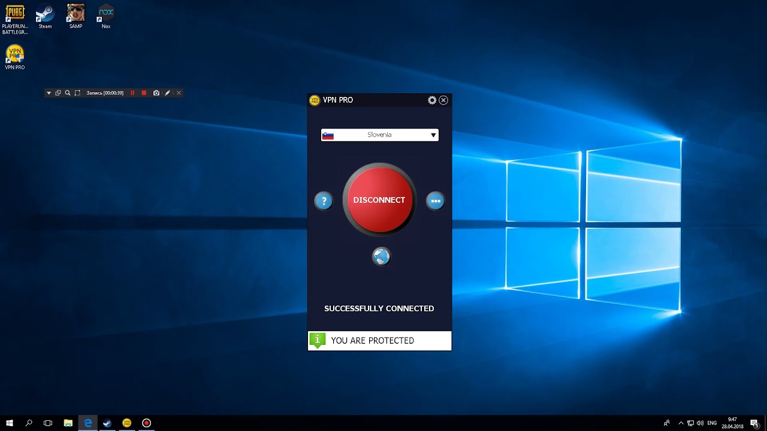The image size is (767, 431).
Task: Take a screenshot with camera icon
Action: coord(156,93)
